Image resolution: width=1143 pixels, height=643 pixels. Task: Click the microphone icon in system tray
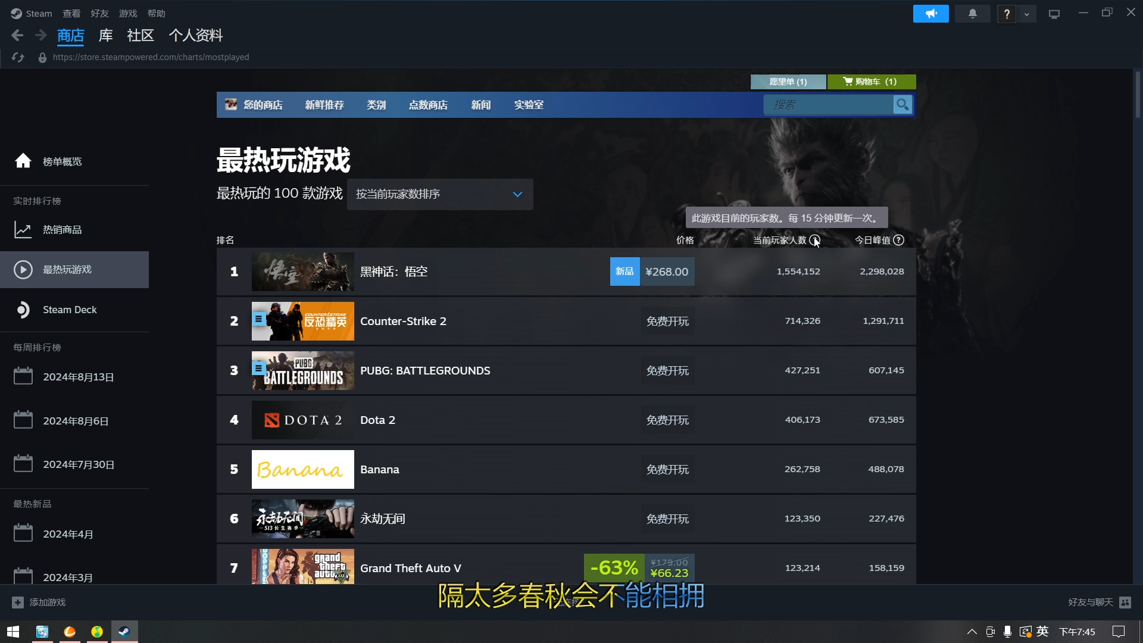1007,632
